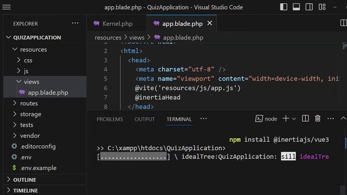Click views in the breadcrumb
This screenshot has height=195, width=347.
[137, 37]
